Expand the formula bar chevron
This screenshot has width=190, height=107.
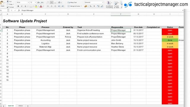pyautogui.click(x=183, y=10)
